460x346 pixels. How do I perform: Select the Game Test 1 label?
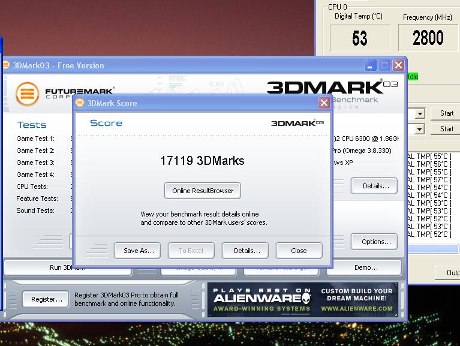(x=35, y=139)
